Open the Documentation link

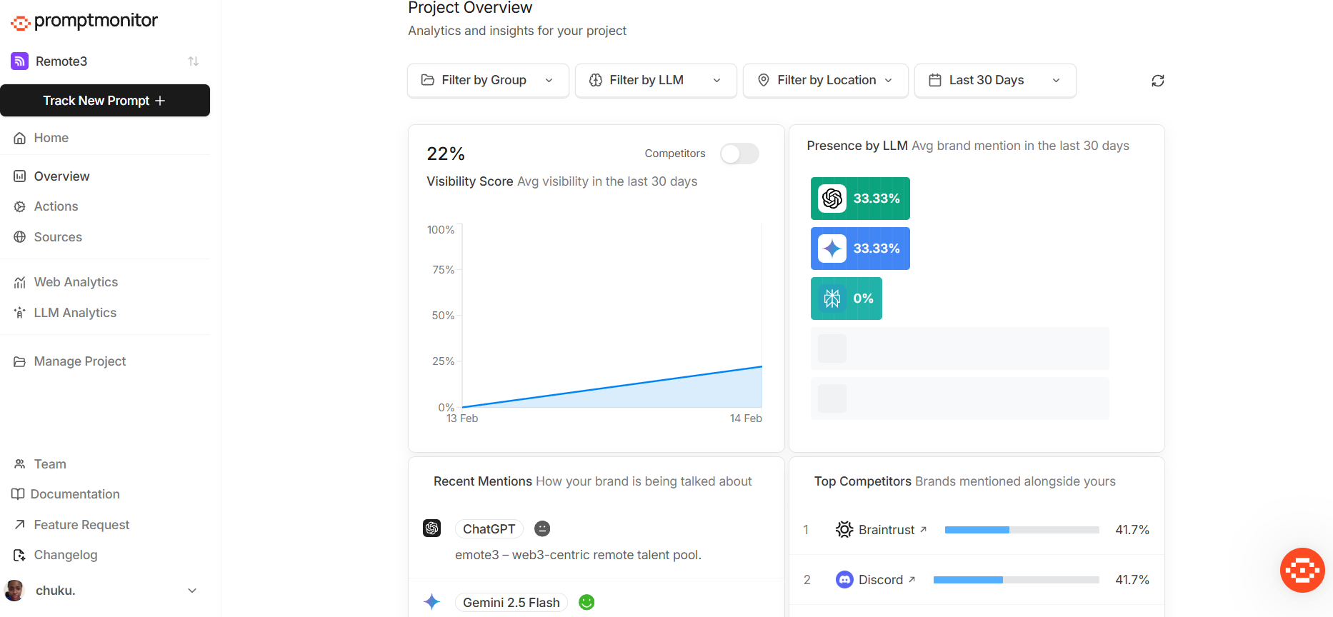(x=75, y=494)
